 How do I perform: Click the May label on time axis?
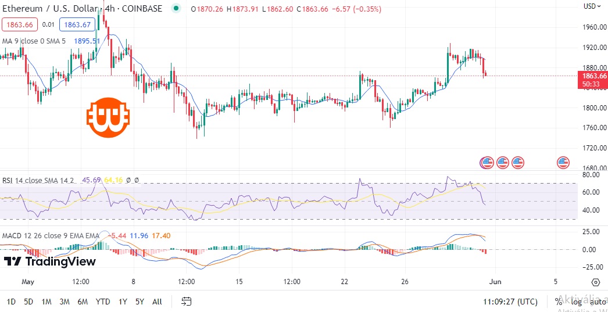coord(28,282)
